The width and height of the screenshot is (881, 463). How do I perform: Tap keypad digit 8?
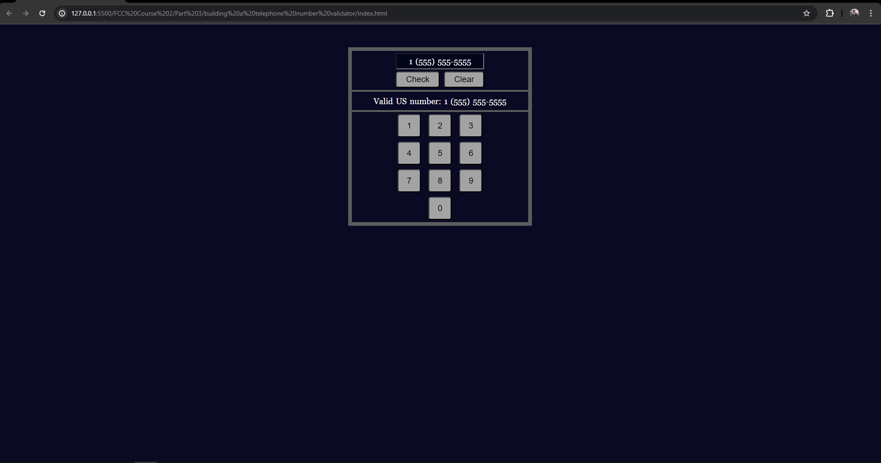pyautogui.click(x=440, y=181)
